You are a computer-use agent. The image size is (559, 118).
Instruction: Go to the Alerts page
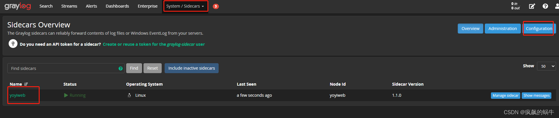[x=92, y=6]
